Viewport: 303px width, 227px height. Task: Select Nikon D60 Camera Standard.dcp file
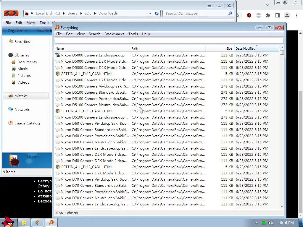pos(94,130)
